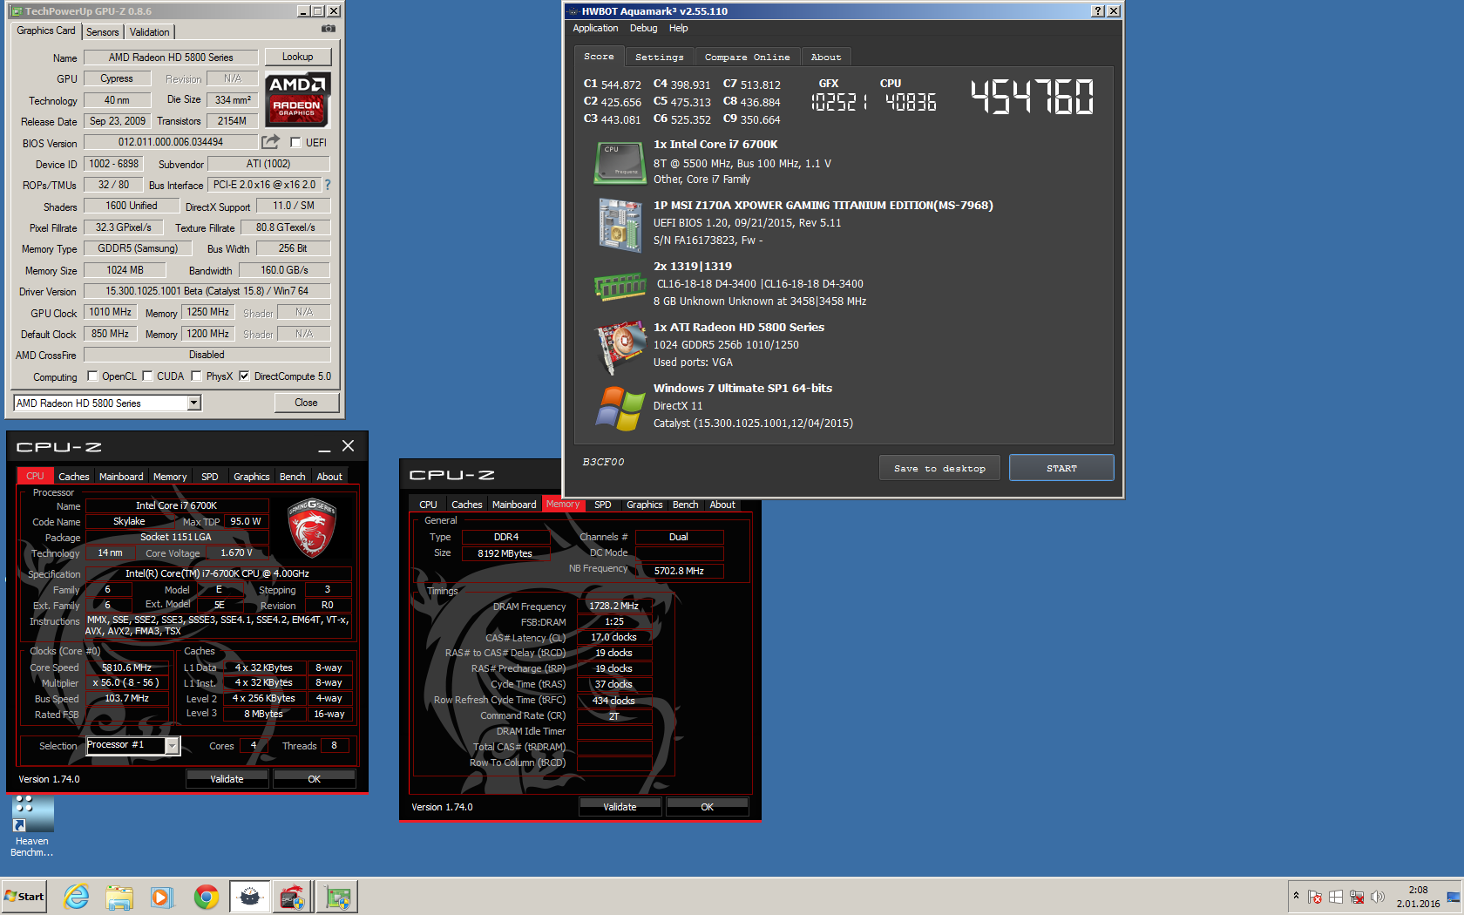
Task: Toggle the CUDA checkbox
Action: tap(148, 376)
